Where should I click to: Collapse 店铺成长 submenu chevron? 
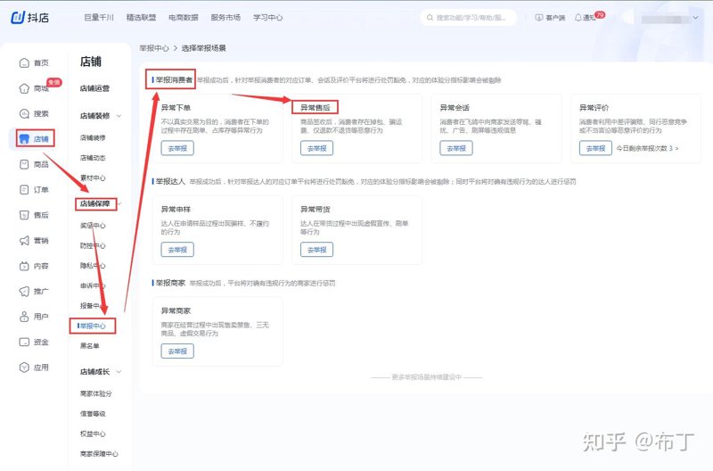click(x=119, y=372)
